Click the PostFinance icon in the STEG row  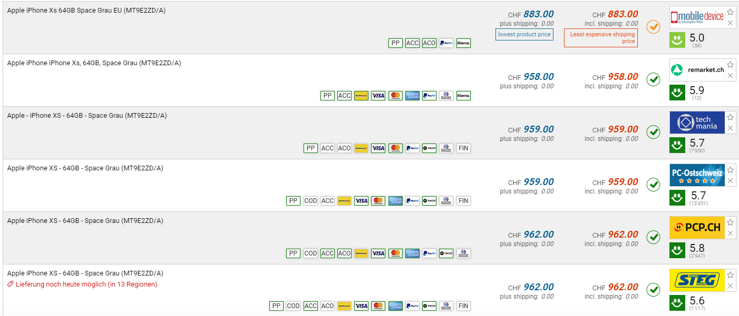(x=344, y=306)
